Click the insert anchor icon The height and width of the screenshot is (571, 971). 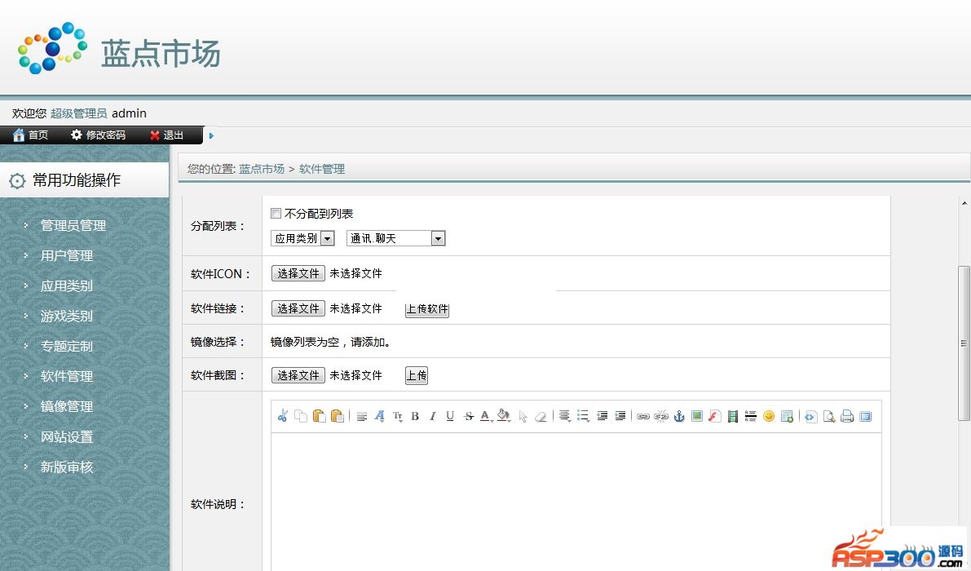click(x=679, y=416)
